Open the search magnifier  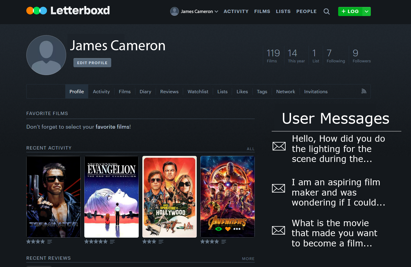(x=326, y=11)
